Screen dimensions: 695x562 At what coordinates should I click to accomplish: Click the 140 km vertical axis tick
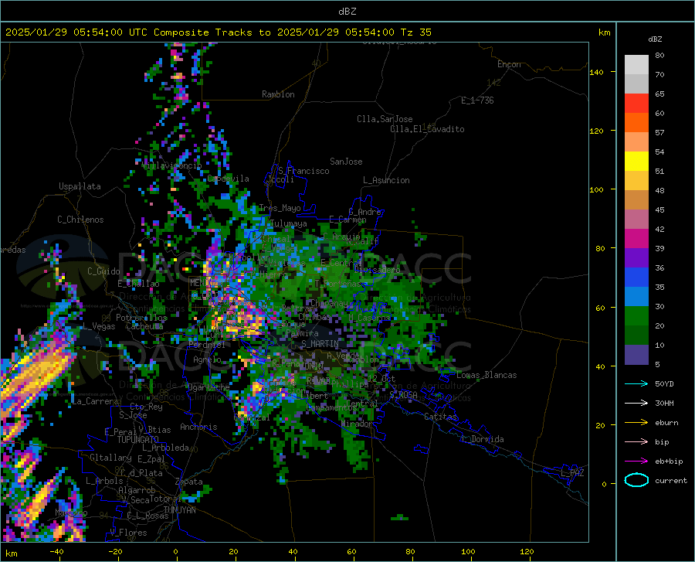pos(597,72)
